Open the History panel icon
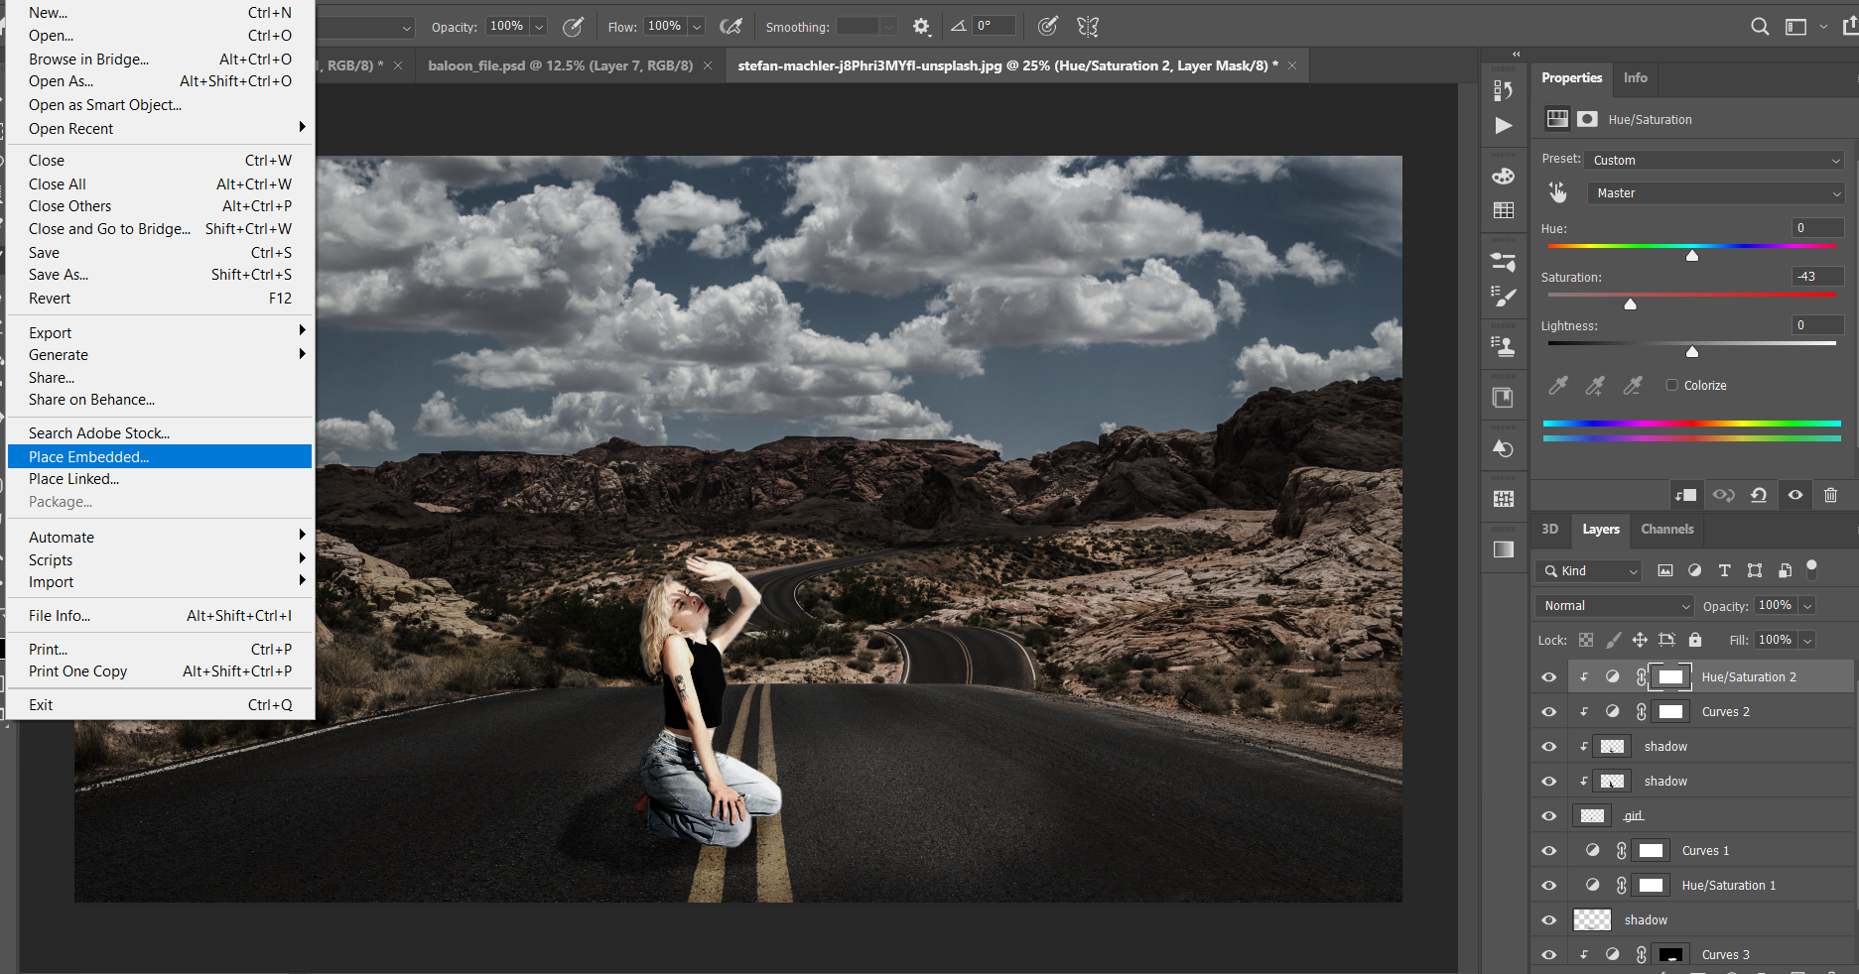Screen dimensions: 1859x974 coord(1504,90)
